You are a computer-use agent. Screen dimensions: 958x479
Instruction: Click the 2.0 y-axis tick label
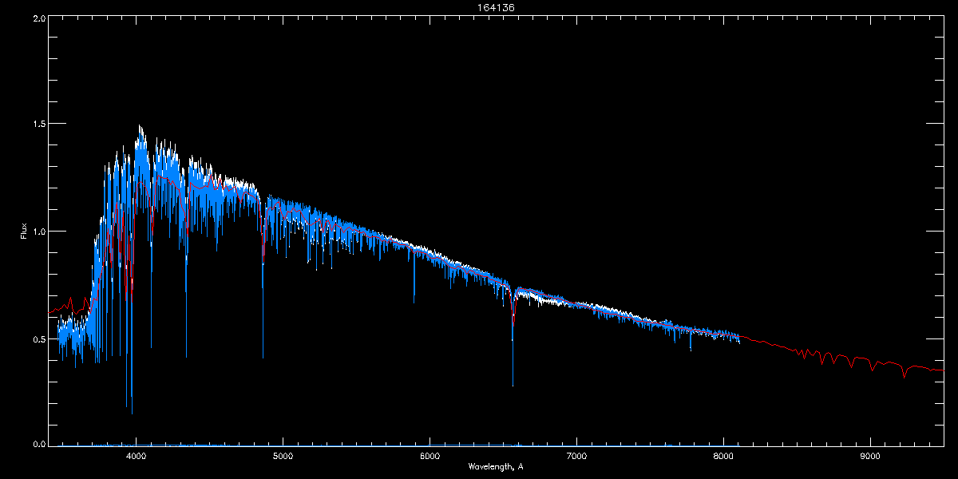click(x=37, y=18)
